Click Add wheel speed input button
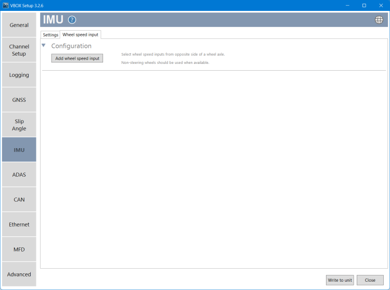The height and width of the screenshot is (290, 390). (x=77, y=58)
